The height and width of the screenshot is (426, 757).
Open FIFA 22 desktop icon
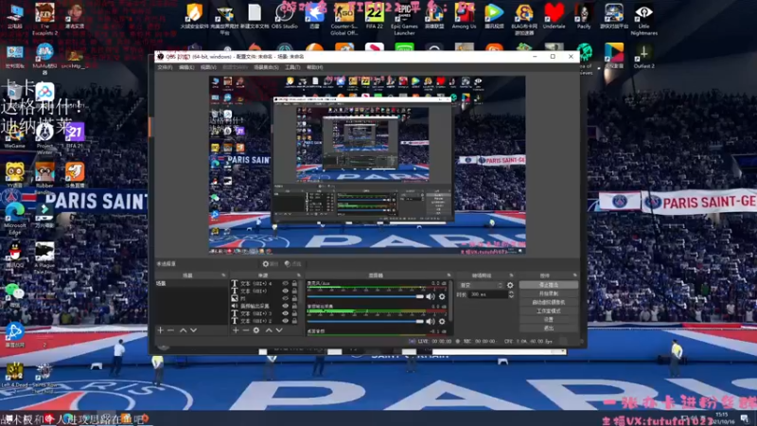point(374,17)
